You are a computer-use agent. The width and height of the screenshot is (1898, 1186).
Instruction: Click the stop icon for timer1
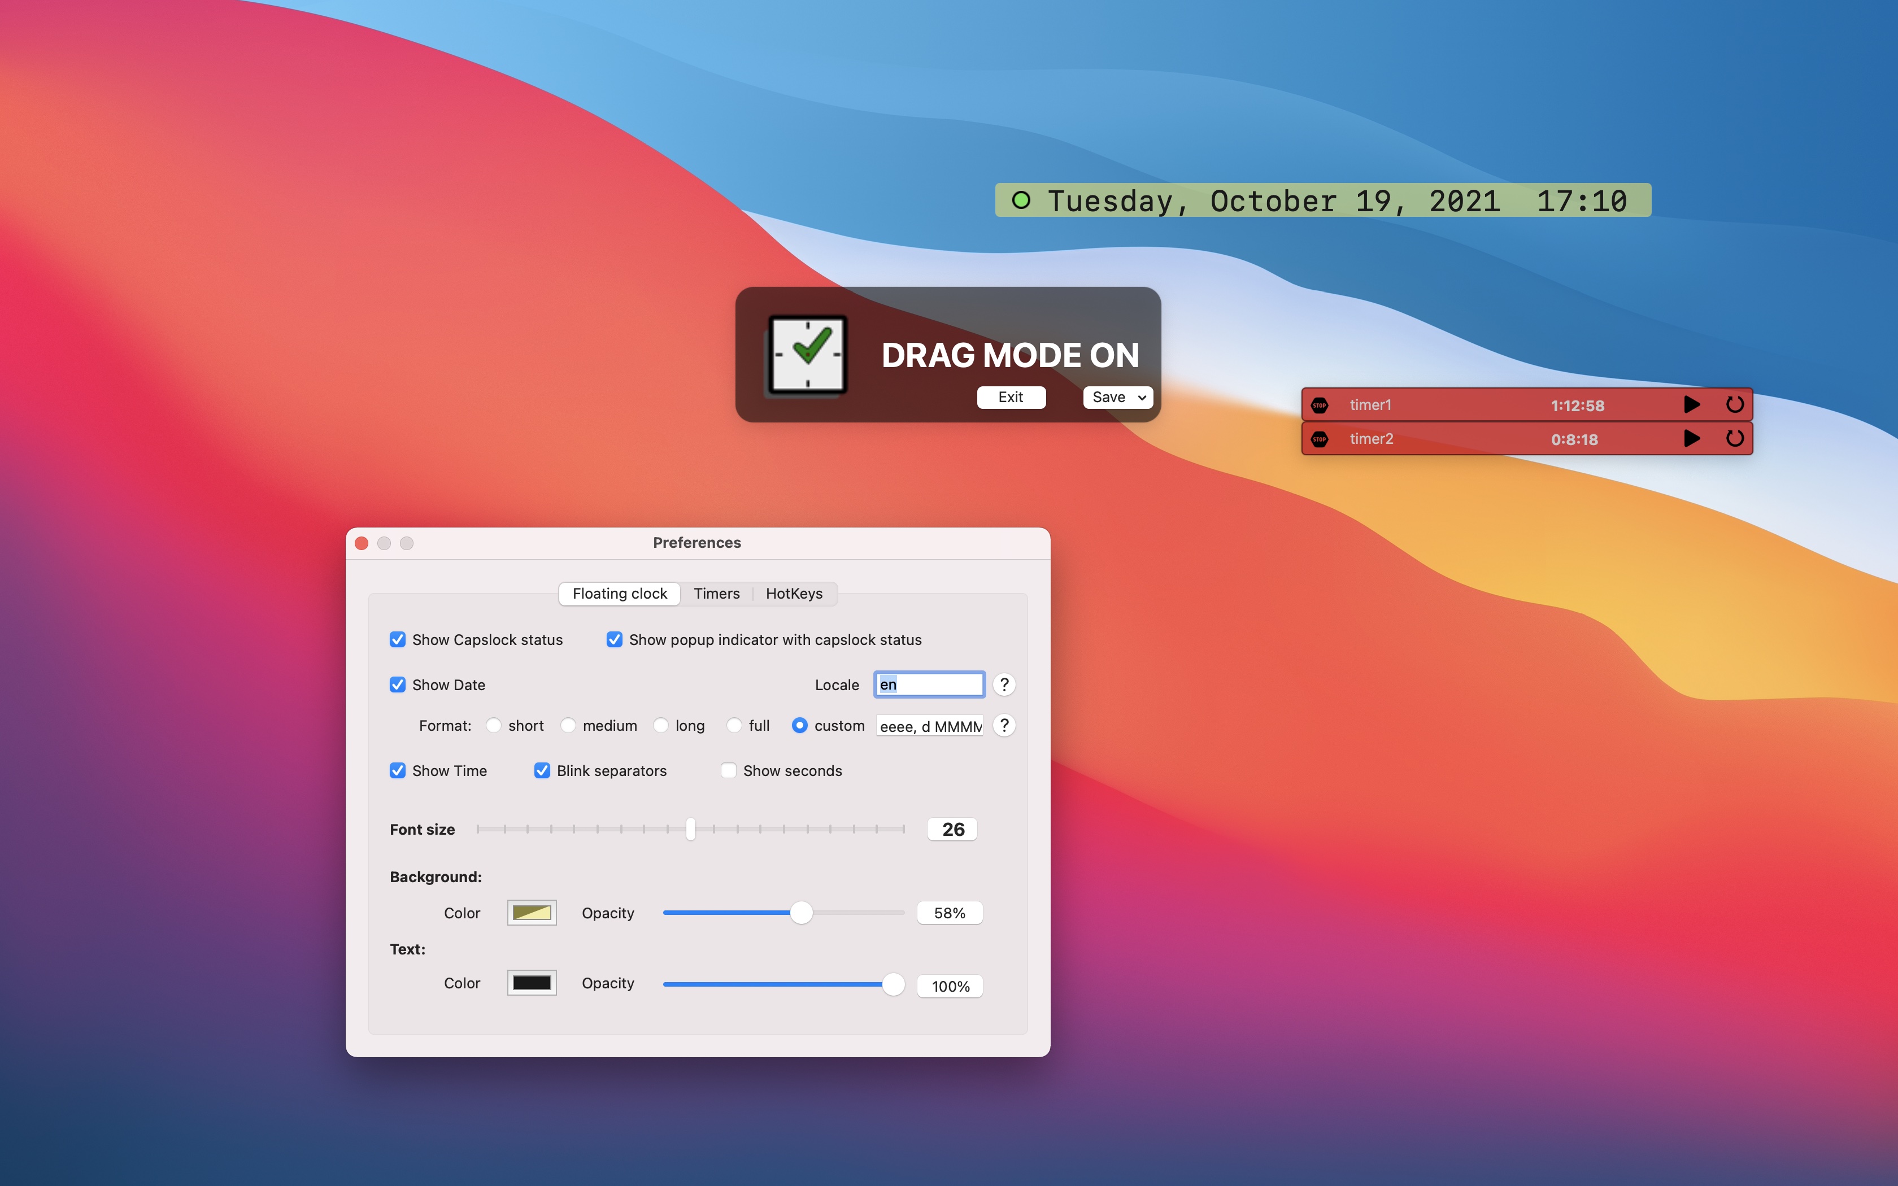[x=1319, y=405]
